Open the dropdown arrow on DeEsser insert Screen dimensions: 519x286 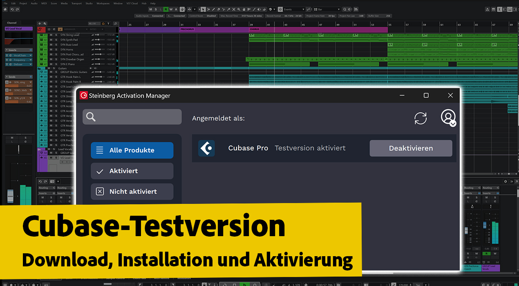[31, 64]
